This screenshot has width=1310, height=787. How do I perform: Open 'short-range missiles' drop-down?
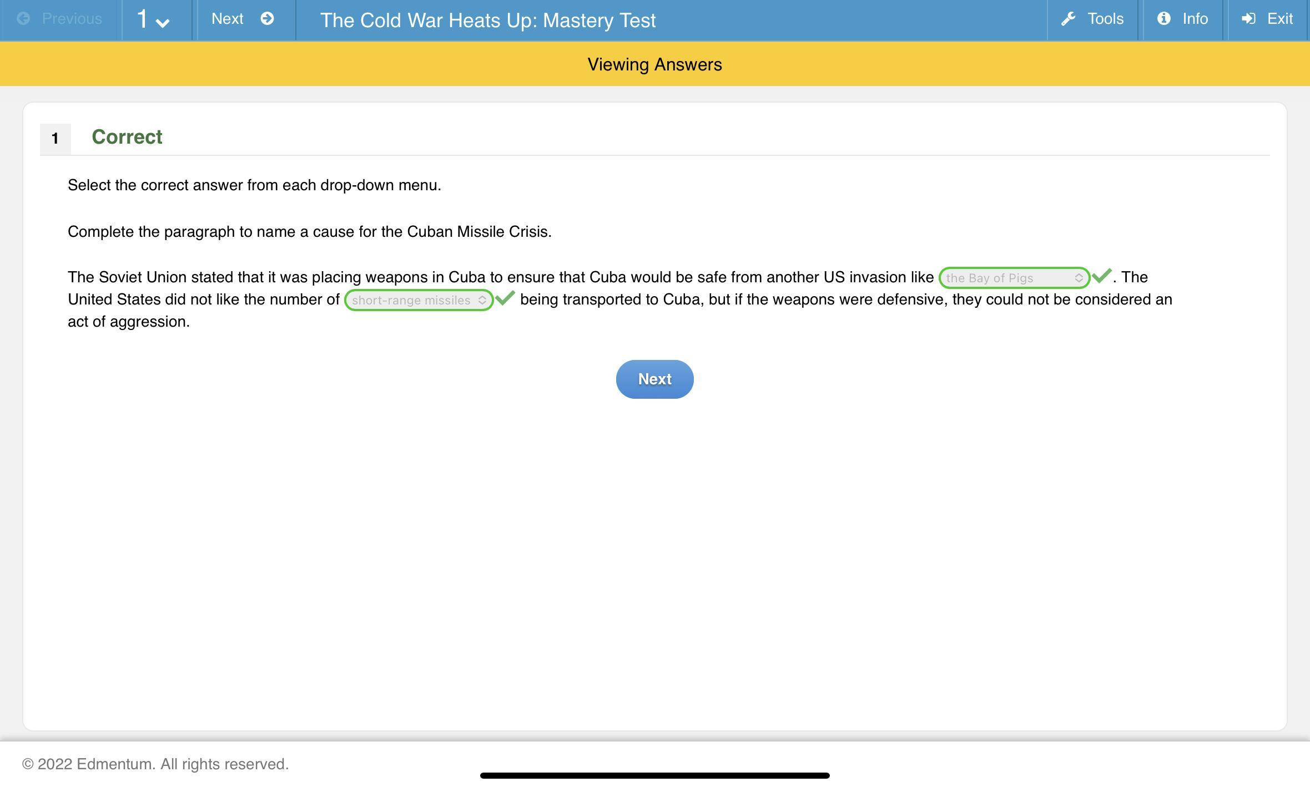pos(419,300)
